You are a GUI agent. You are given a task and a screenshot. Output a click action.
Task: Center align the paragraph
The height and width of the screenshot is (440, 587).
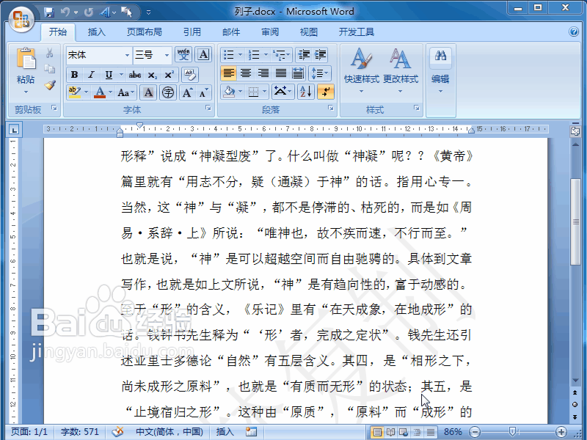tap(246, 73)
